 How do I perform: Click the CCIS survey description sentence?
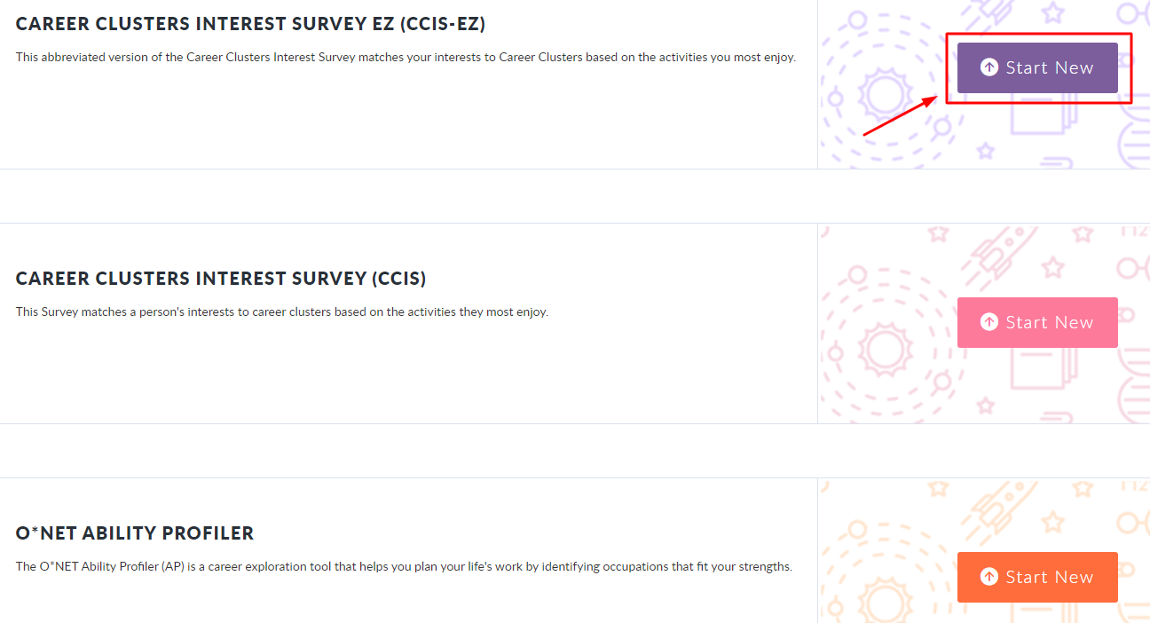(282, 312)
